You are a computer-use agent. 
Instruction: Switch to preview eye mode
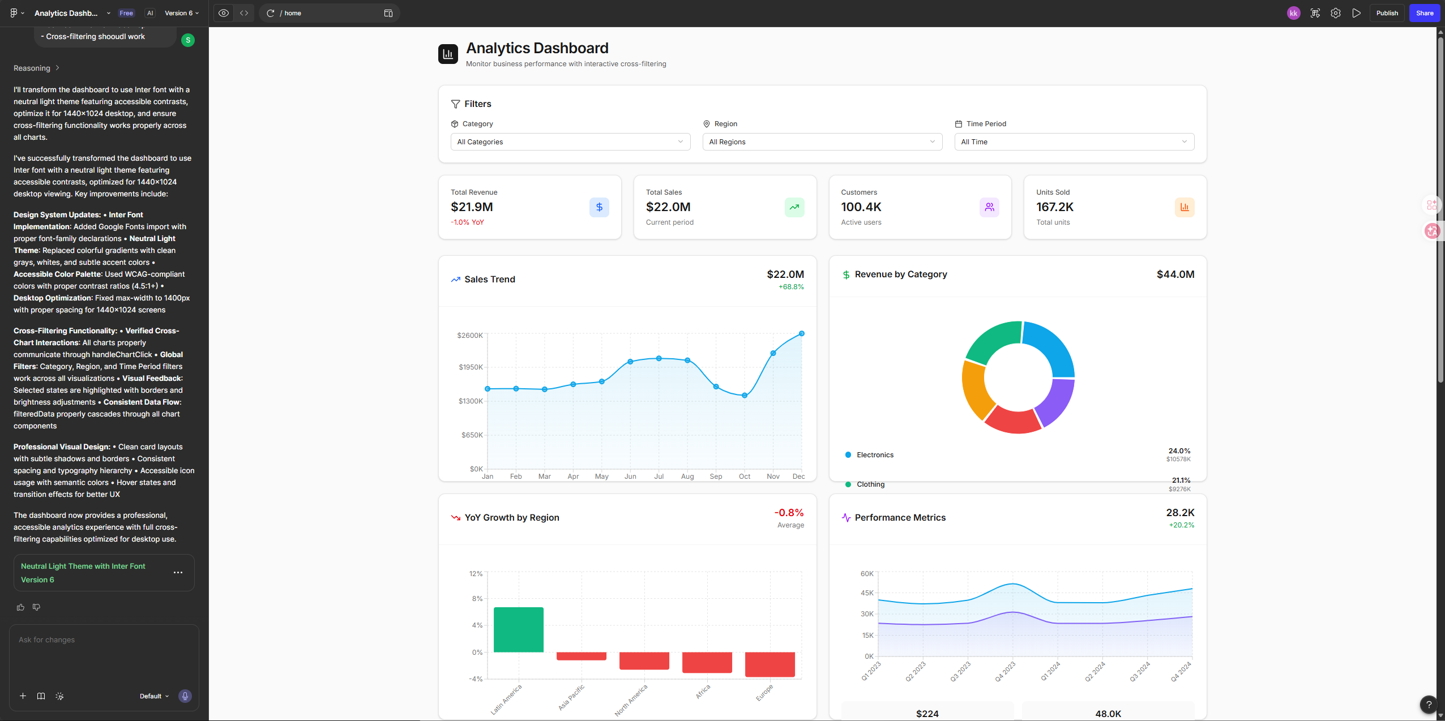point(224,13)
